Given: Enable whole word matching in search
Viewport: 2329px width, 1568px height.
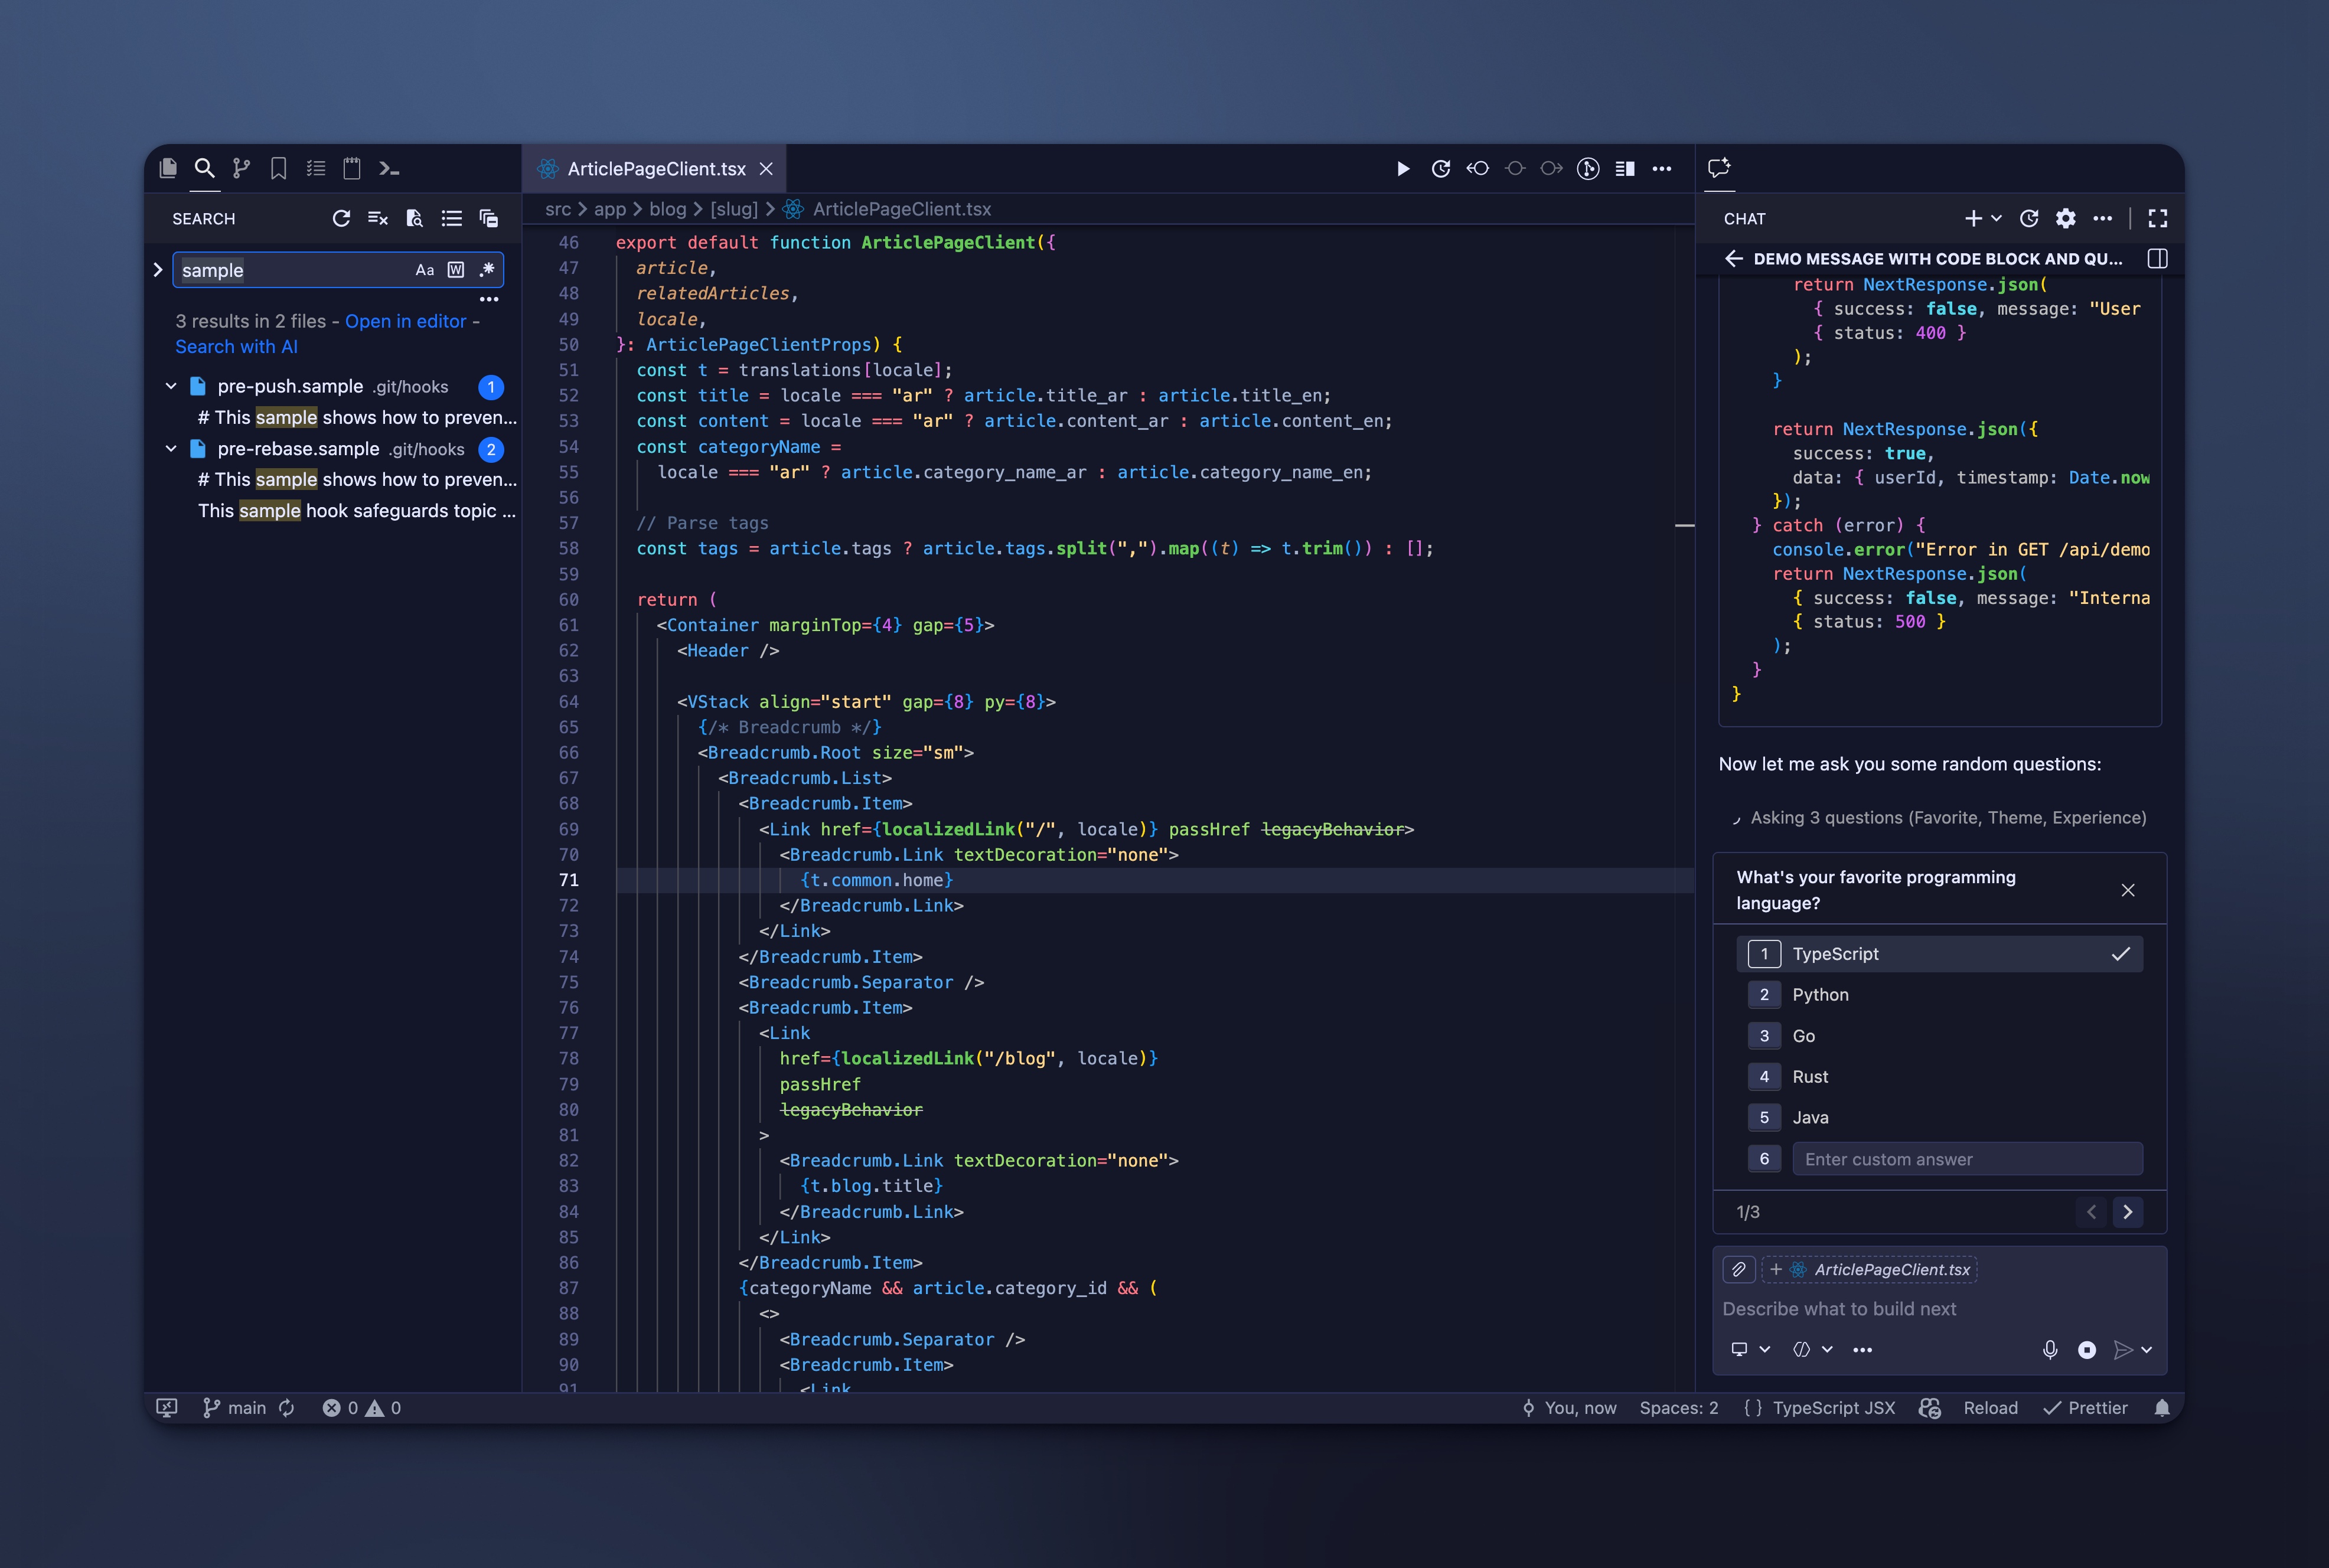Looking at the screenshot, I should pos(456,269).
